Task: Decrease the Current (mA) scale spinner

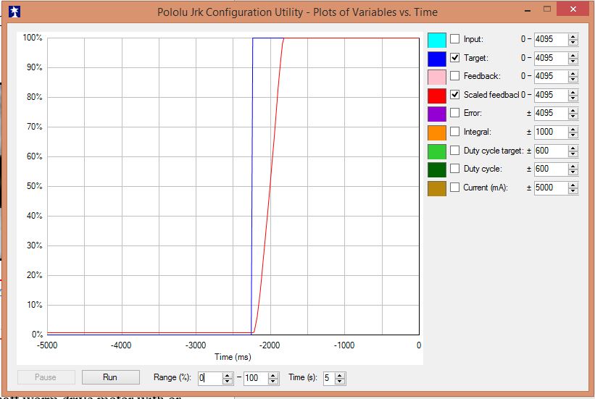Action: tap(573, 190)
